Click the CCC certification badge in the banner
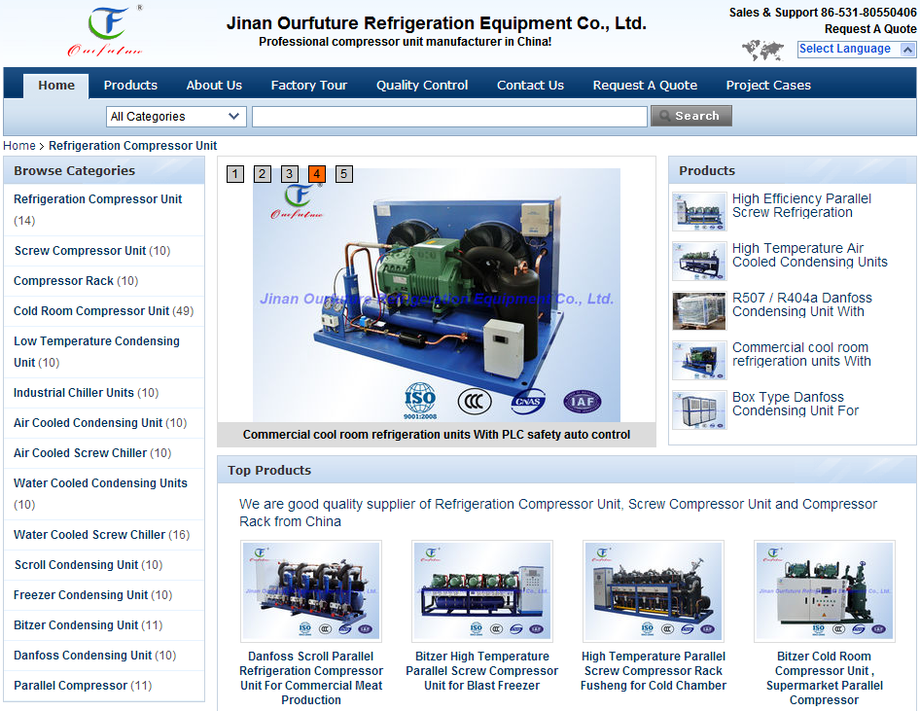 pyautogui.click(x=475, y=402)
